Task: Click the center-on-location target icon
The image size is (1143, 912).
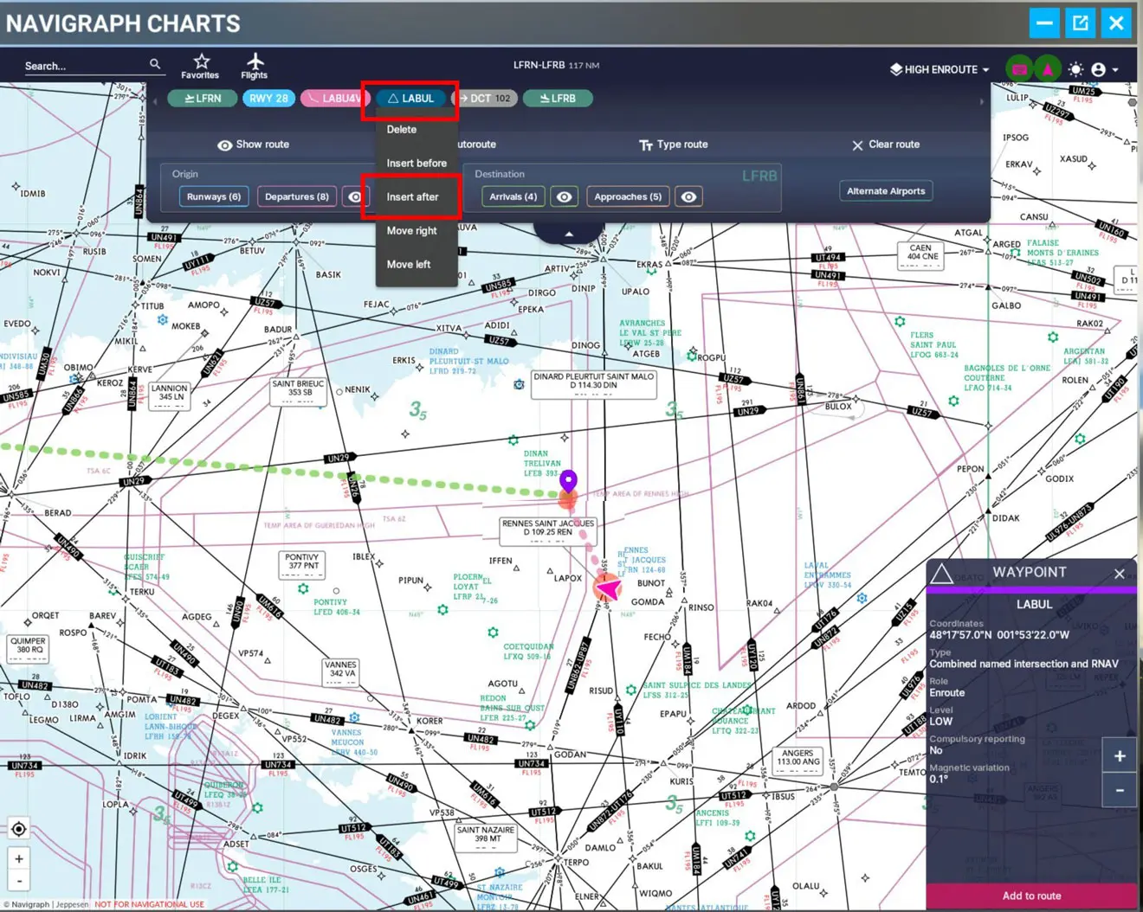Action: (18, 829)
